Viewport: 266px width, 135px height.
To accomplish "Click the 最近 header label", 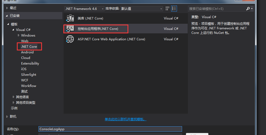I will [13, 8].
